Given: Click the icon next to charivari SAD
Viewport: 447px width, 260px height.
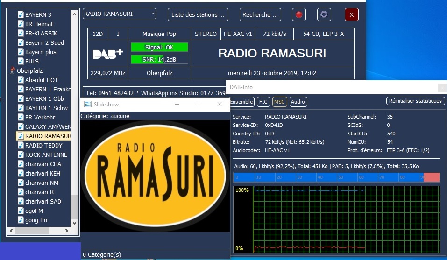Looking at the screenshot, I should [21, 201].
